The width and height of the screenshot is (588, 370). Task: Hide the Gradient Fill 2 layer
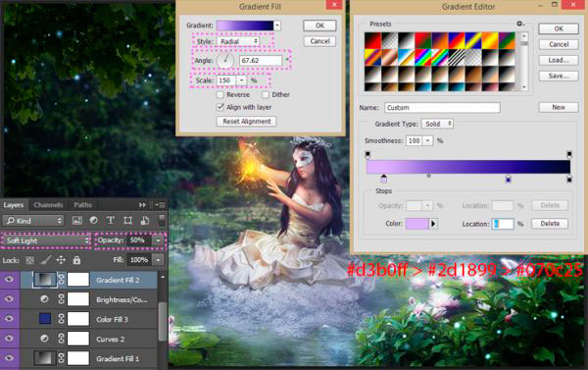click(9, 279)
